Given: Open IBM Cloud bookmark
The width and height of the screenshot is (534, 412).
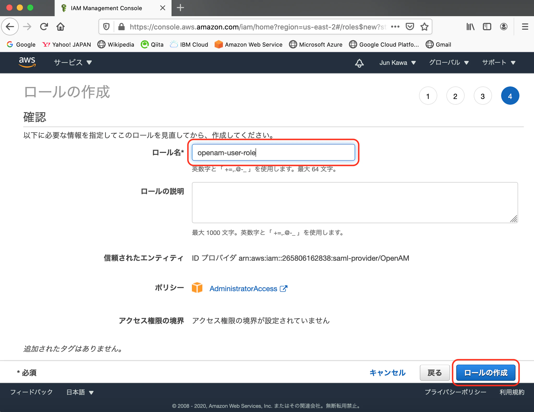Looking at the screenshot, I should coord(189,45).
